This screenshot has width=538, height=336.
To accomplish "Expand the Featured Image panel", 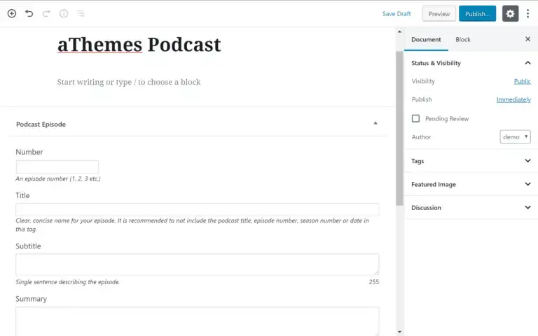I will [x=471, y=184].
